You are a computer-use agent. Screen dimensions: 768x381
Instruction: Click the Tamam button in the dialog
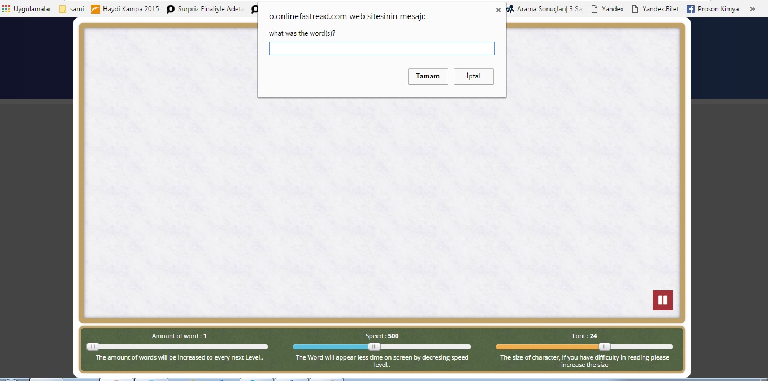[x=428, y=77]
